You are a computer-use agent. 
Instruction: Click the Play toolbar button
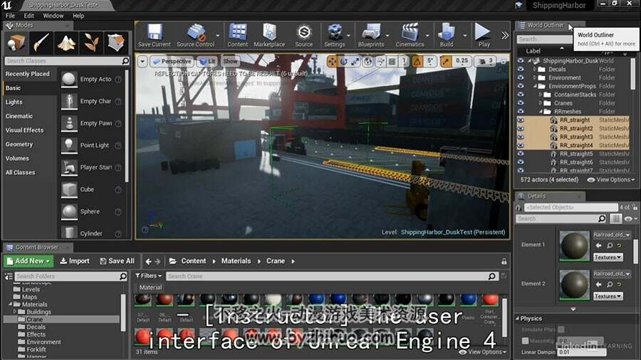pyautogui.click(x=484, y=36)
